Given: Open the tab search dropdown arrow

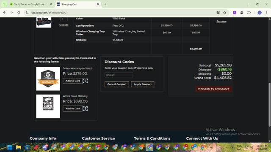Looking at the screenshot, I should [x=4, y=4].
